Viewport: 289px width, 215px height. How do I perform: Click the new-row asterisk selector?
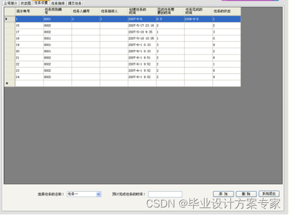tap(10, 83)
